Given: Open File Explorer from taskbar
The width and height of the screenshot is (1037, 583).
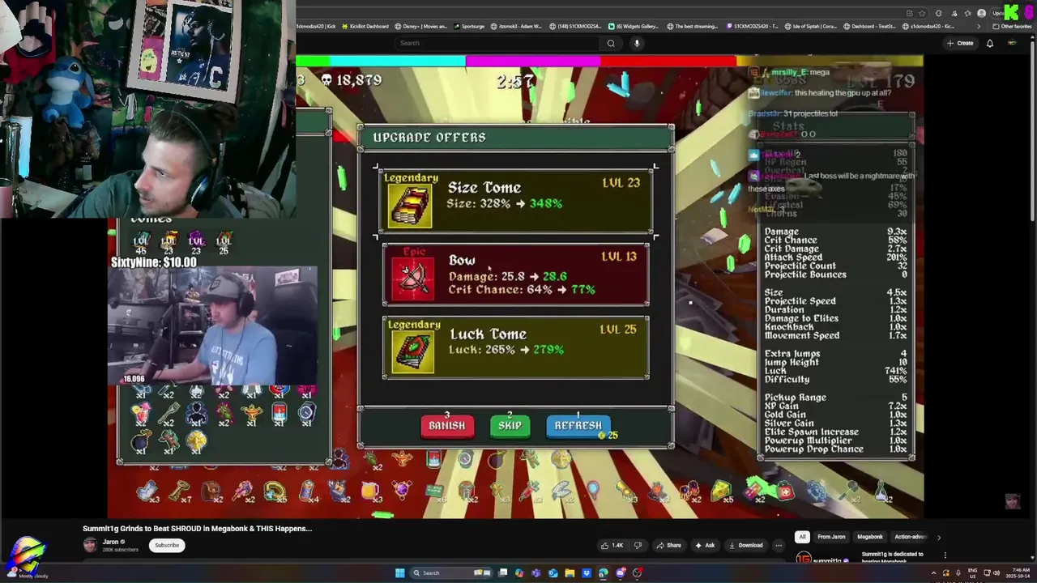Looking at the screenshot, I should tap(570, 573).
